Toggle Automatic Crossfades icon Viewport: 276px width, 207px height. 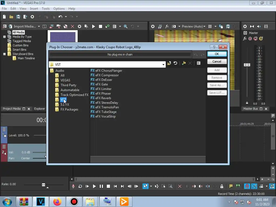click(x=254, y=186)
